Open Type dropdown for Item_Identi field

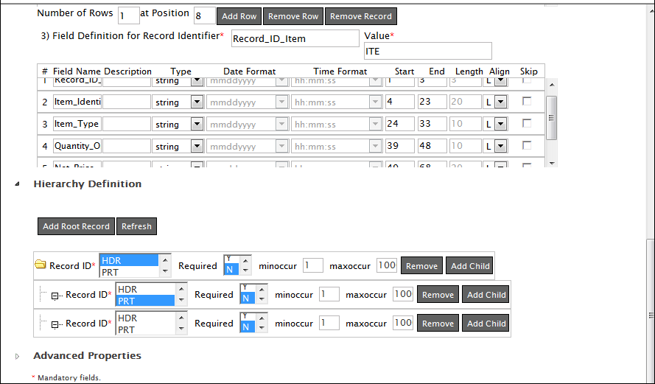point(197,102)
